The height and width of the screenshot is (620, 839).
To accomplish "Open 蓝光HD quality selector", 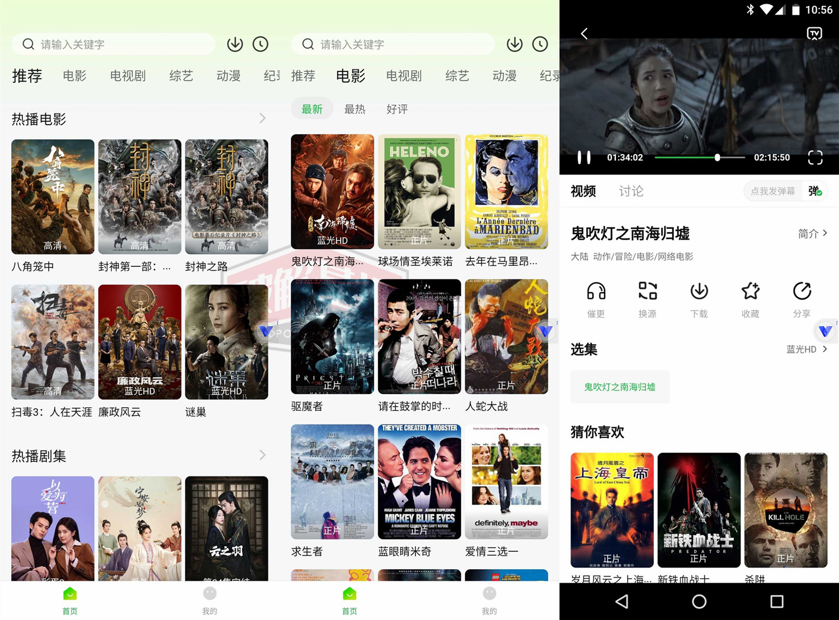I will [x=807, y=349].
